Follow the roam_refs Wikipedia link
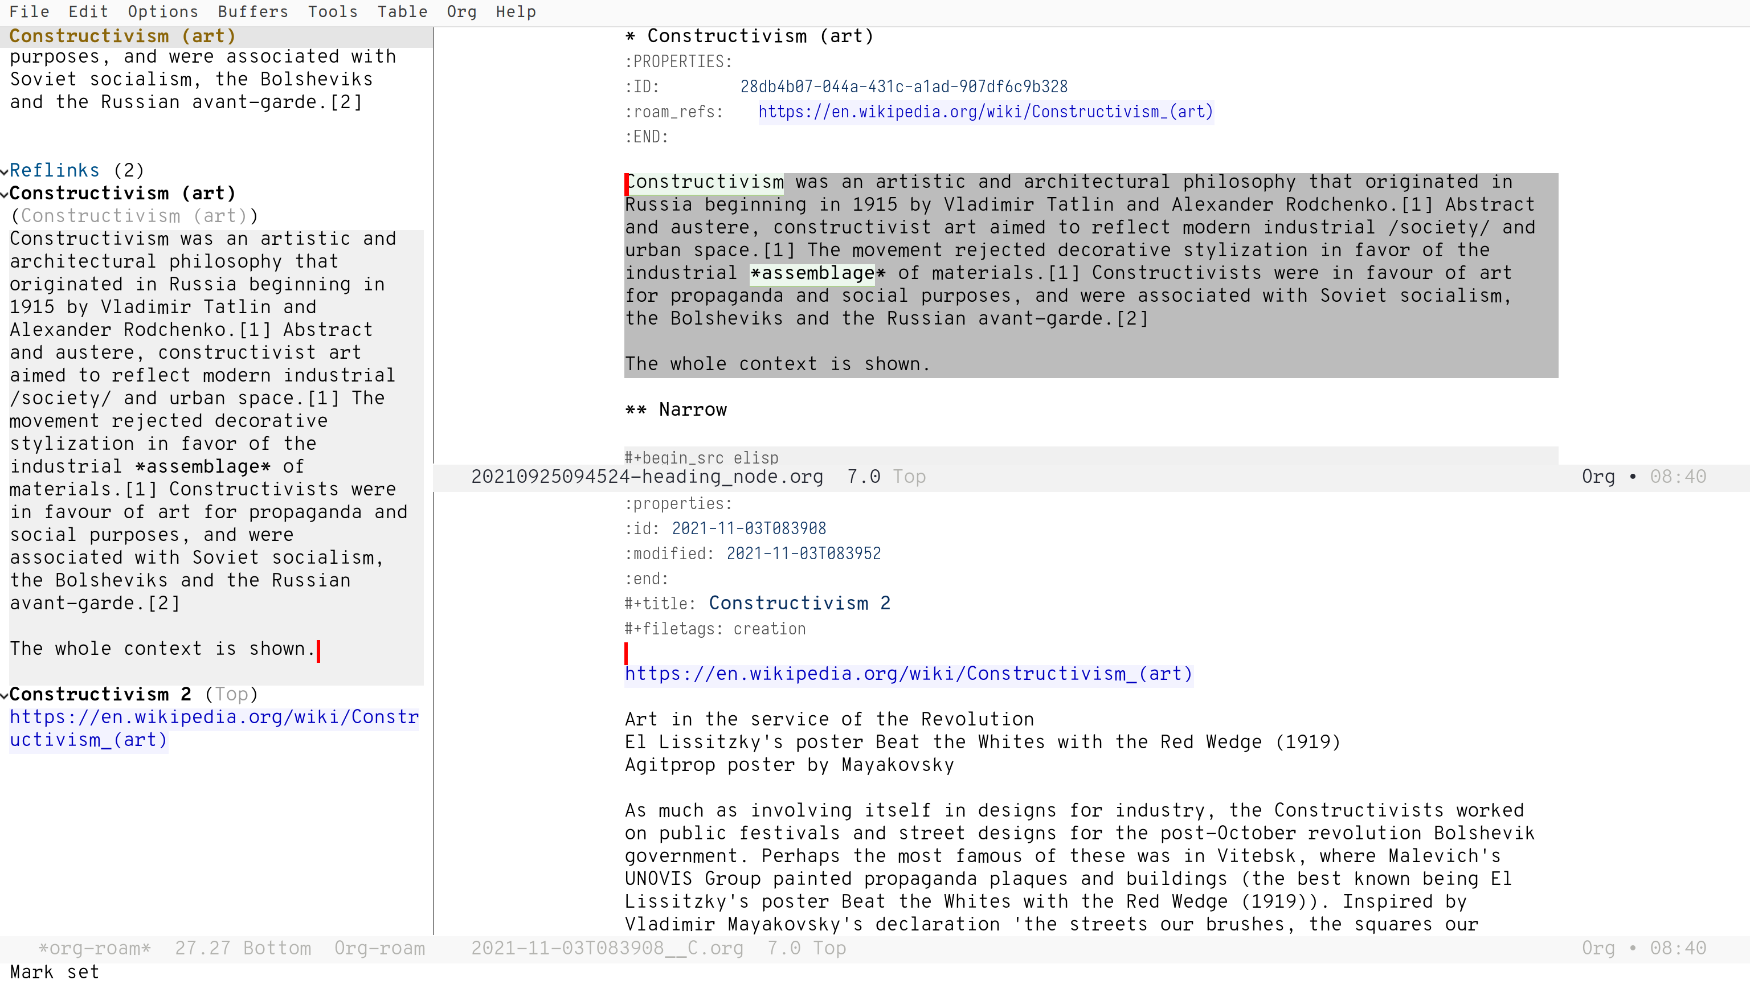 click(984, 112)
